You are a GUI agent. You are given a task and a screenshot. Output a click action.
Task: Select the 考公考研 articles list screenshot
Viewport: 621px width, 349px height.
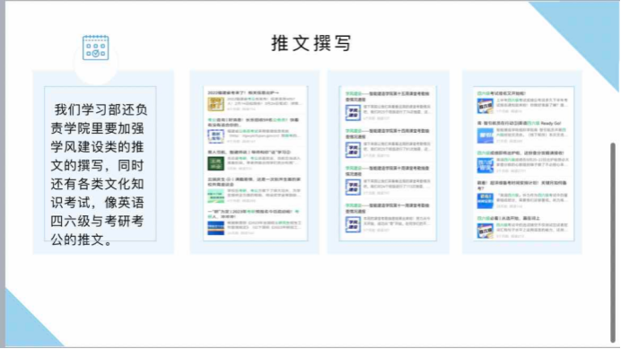point(256,163)
